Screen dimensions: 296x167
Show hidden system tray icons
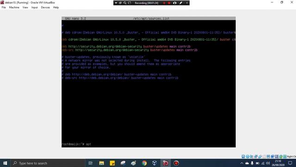[x=241, y=163]
